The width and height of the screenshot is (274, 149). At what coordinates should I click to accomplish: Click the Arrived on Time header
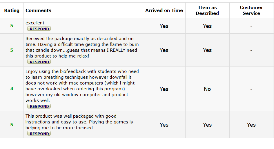(164, 10)
